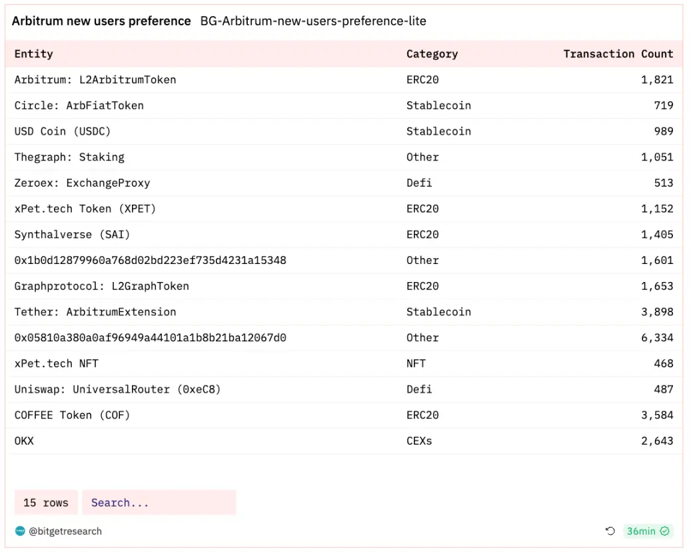Open the @bitgetresearch profile link
691x552 pixels.
(x=65, y=531)
